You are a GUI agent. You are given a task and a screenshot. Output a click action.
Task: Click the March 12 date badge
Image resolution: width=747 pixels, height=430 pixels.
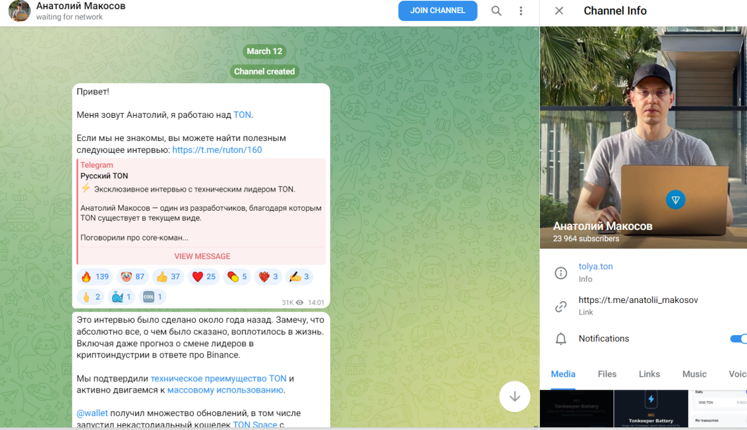tap(264, 51)
